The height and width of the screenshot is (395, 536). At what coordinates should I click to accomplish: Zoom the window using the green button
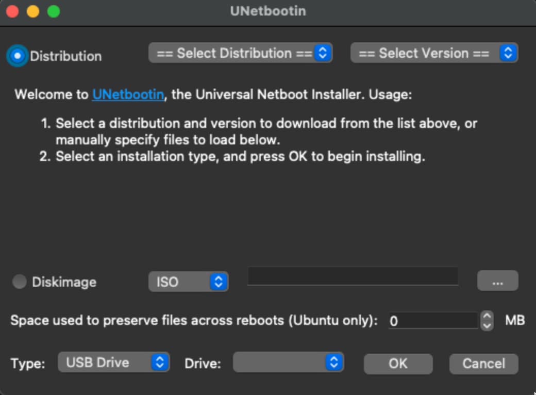[x=53, y=11]
